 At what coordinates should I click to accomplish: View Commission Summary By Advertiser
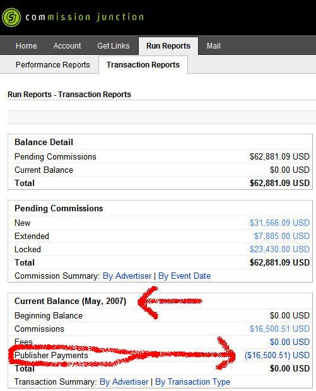(x=127, y=276)
